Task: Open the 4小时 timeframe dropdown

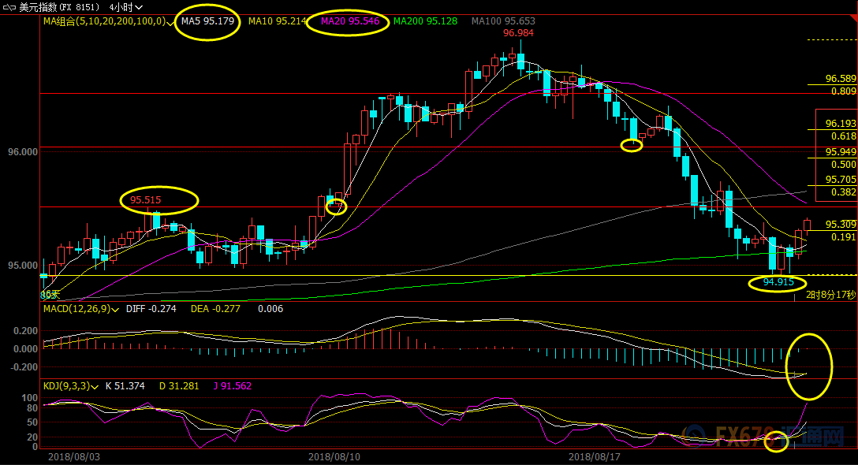Action: pyautogui.click(x=126, y=7)
